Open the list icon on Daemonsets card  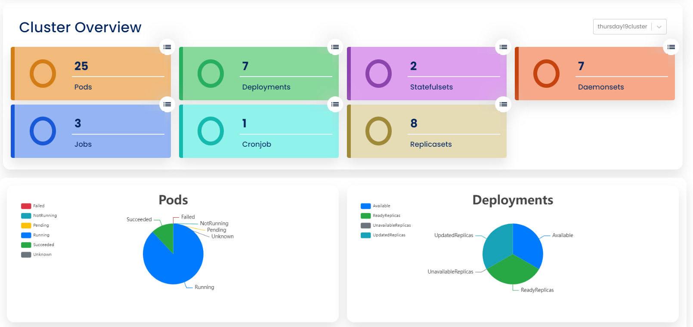point(671,47)
